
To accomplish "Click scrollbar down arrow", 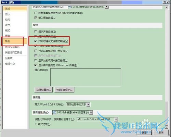I will coord(167,127).
